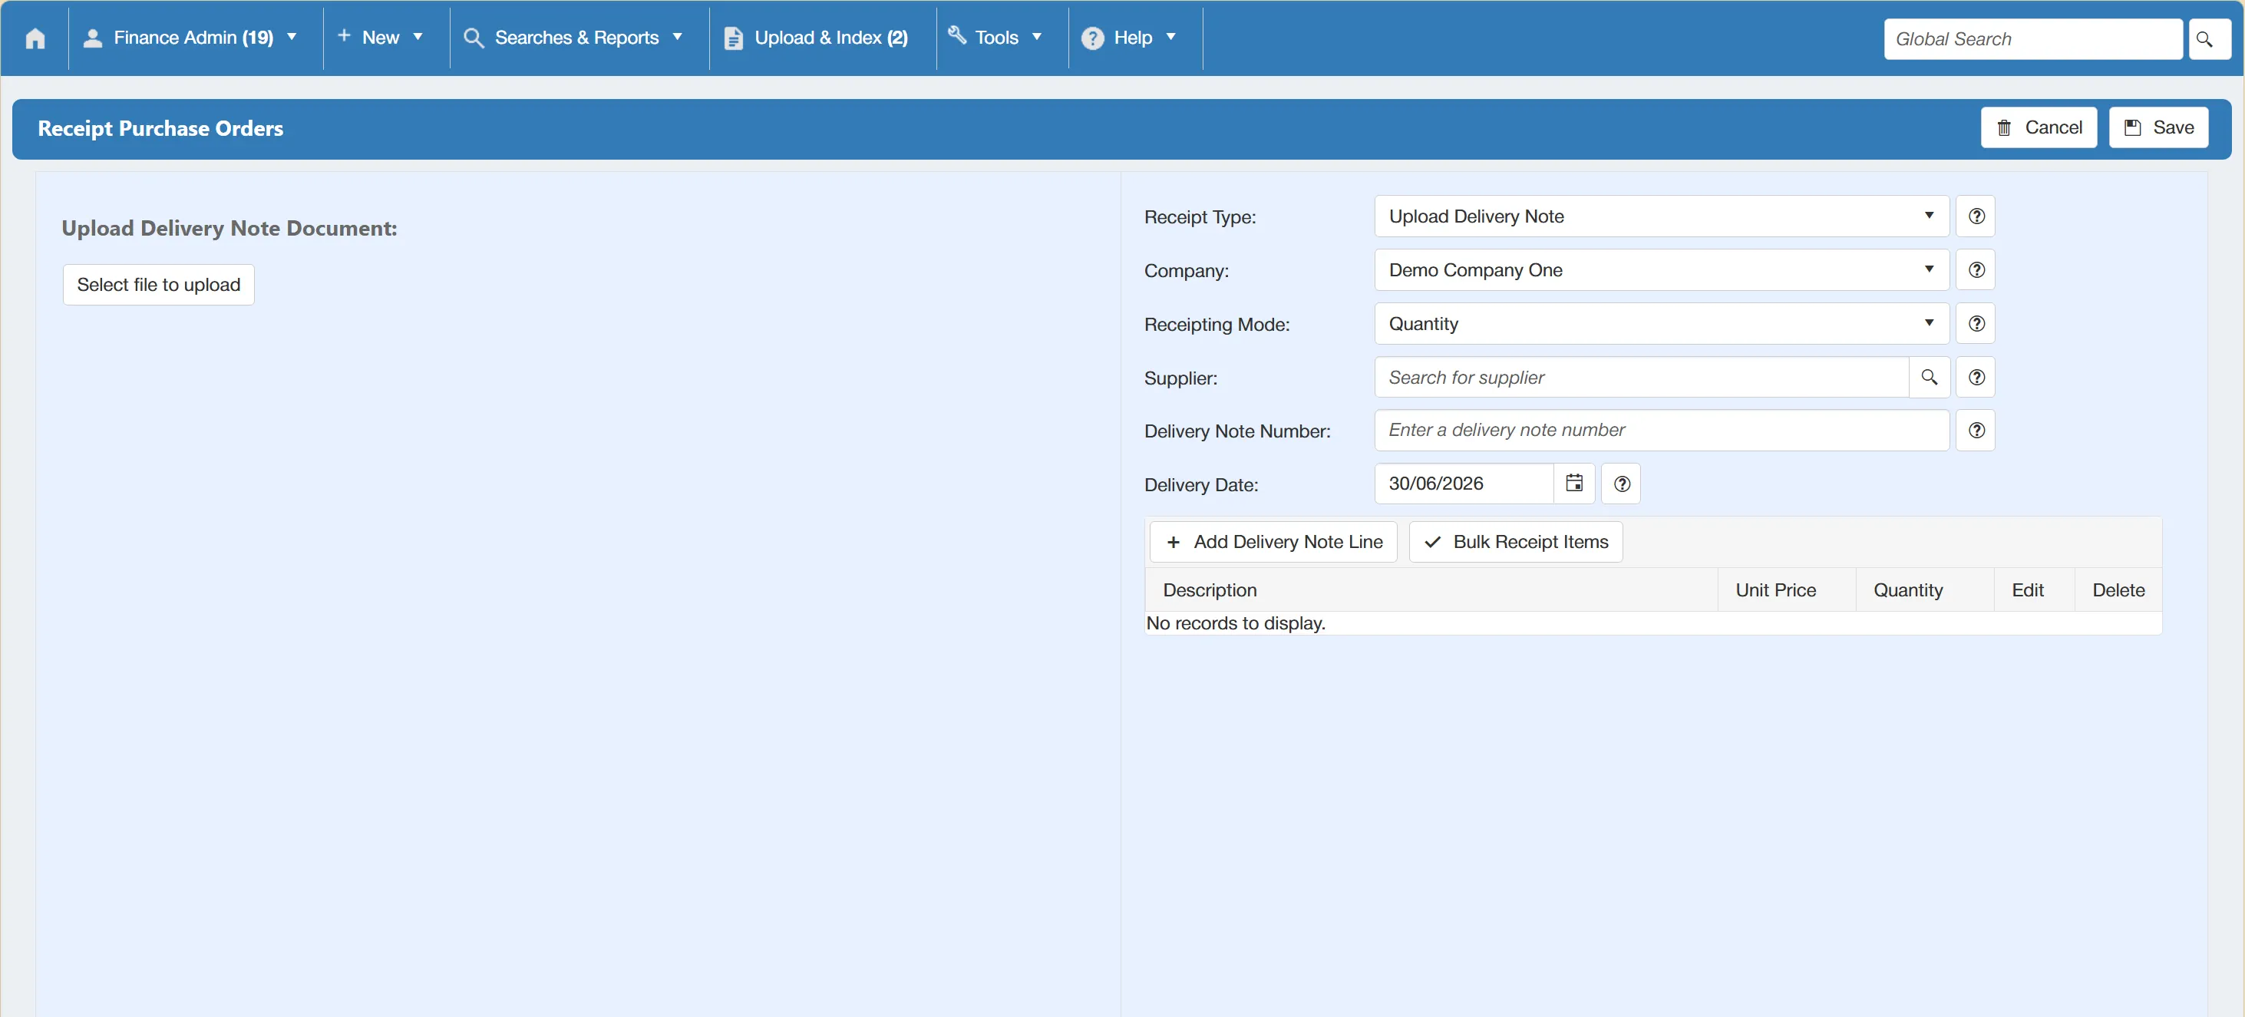Click the supplier search magnifier icon
The height and width of the screenshot is (1017, 2245).
point(1929,378)
